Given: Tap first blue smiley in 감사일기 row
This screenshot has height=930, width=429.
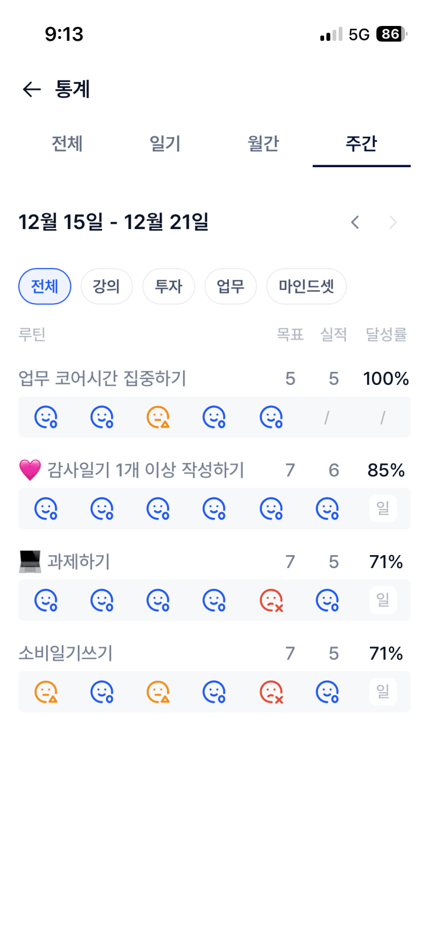Looking at the screenshot, I should coord(46,509).
